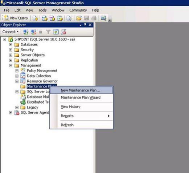The height and width of the screenshot is (173, 189).
Task: Click the Database Engine Query icon
Action: (x=35, y=18)
